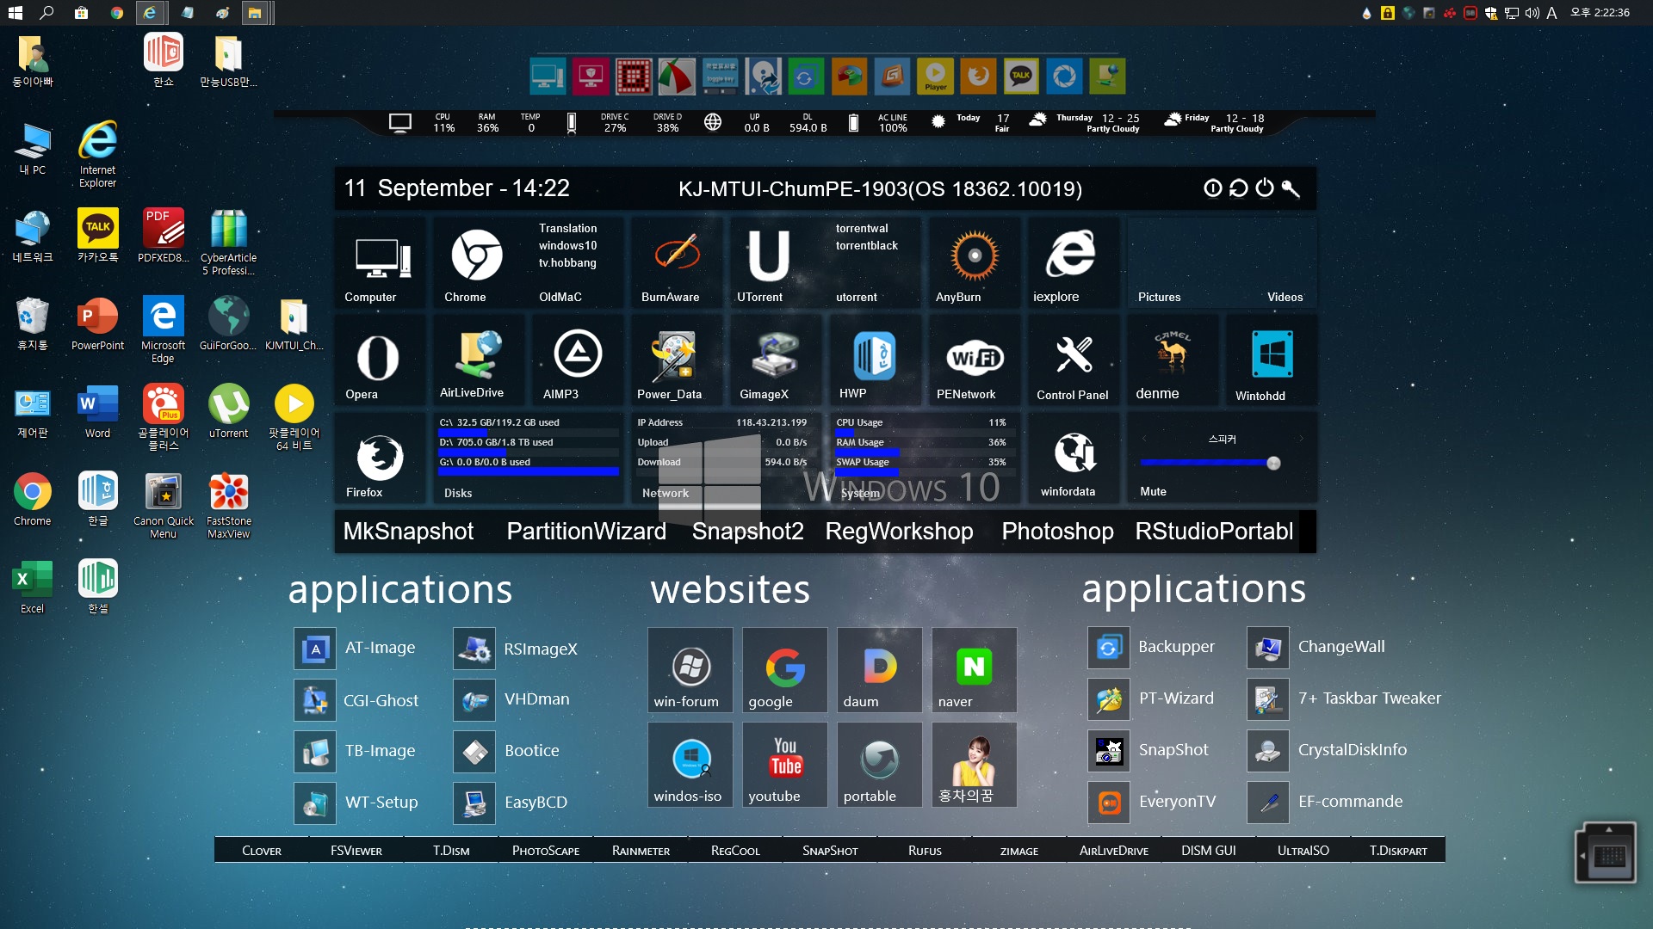This screenshot has width=1653, height=929.
Task: Open Windows Start button
Action: click(15, 13)
